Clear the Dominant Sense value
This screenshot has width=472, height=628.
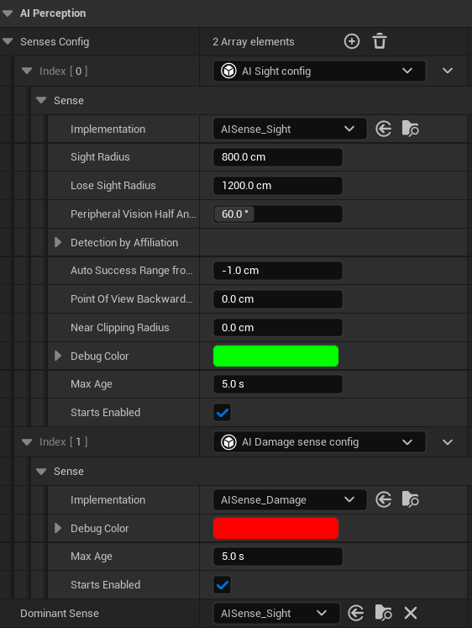pyautogui.click(x=411, y=613)
